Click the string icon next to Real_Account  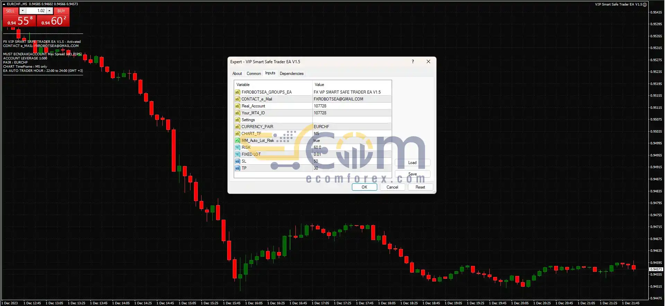pos(237,106)
